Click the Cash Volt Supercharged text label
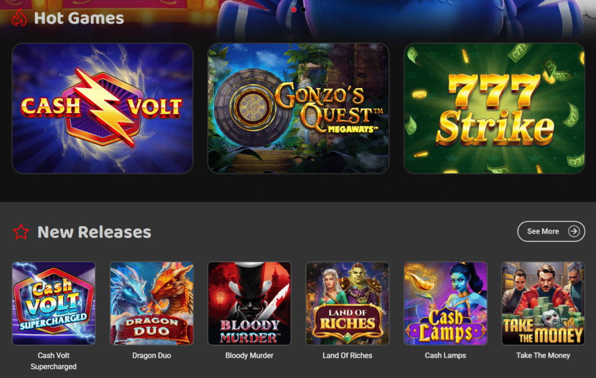Image resolution: width=596 pixels, height=378 pixels. (x=54, y=361)
